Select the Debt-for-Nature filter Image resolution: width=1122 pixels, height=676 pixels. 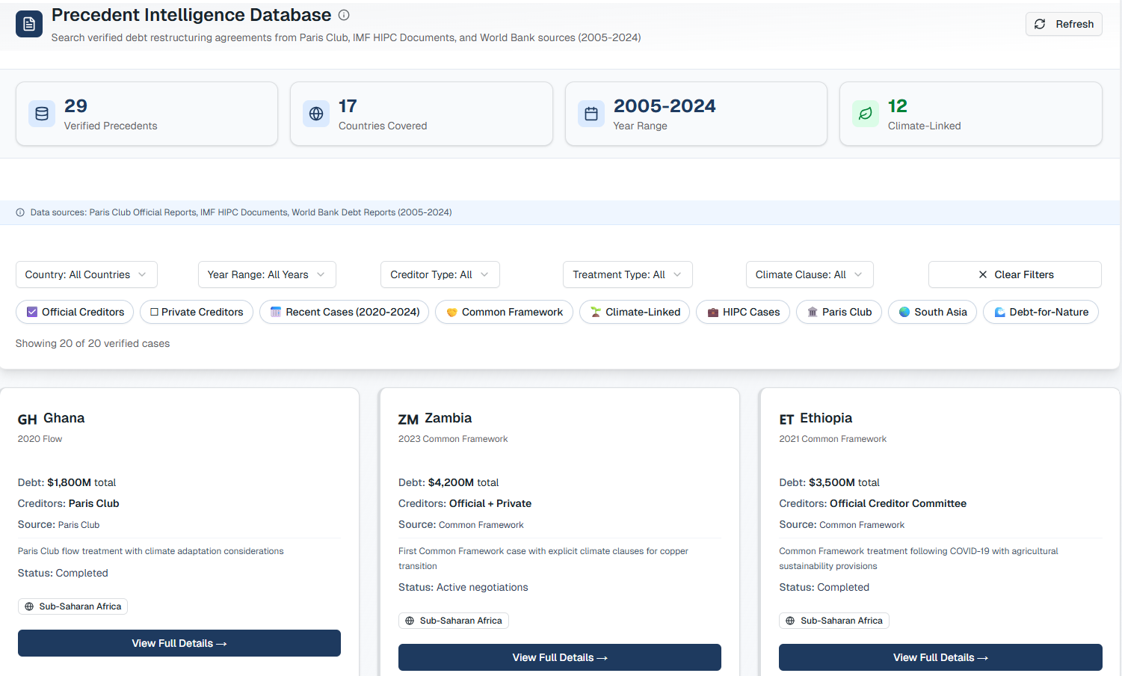(1041, 312)
